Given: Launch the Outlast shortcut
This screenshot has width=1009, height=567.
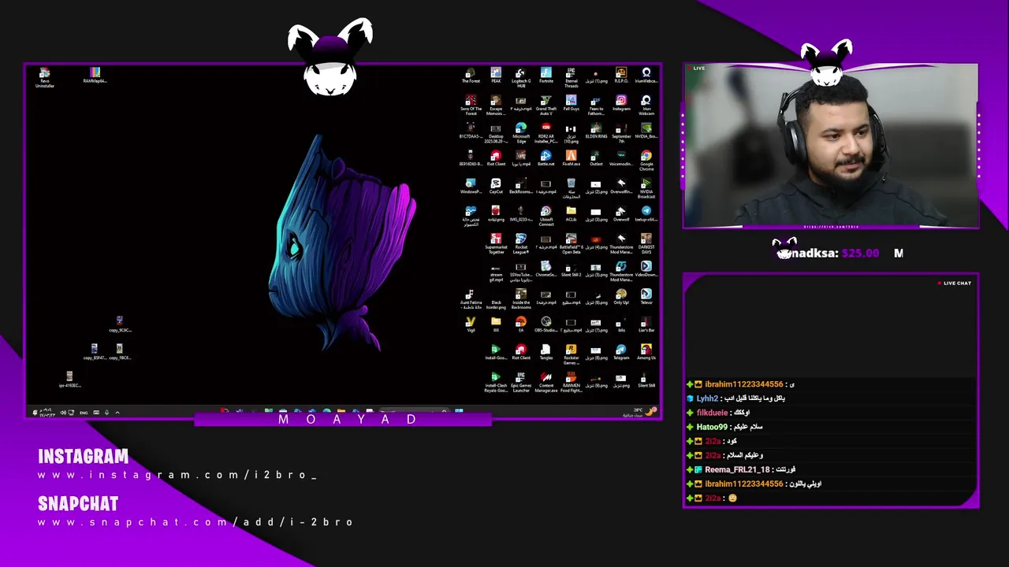Looking at the screenshot, I should pyautogui.click(x=597, y=158).
